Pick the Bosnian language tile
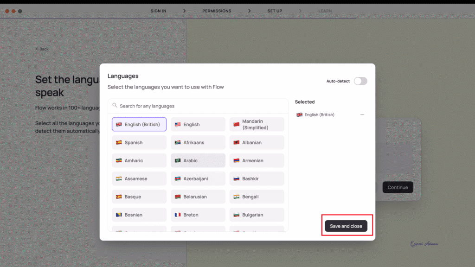Image resolution: width=475 pixels, height=267 pixels. tap(139, 215)
